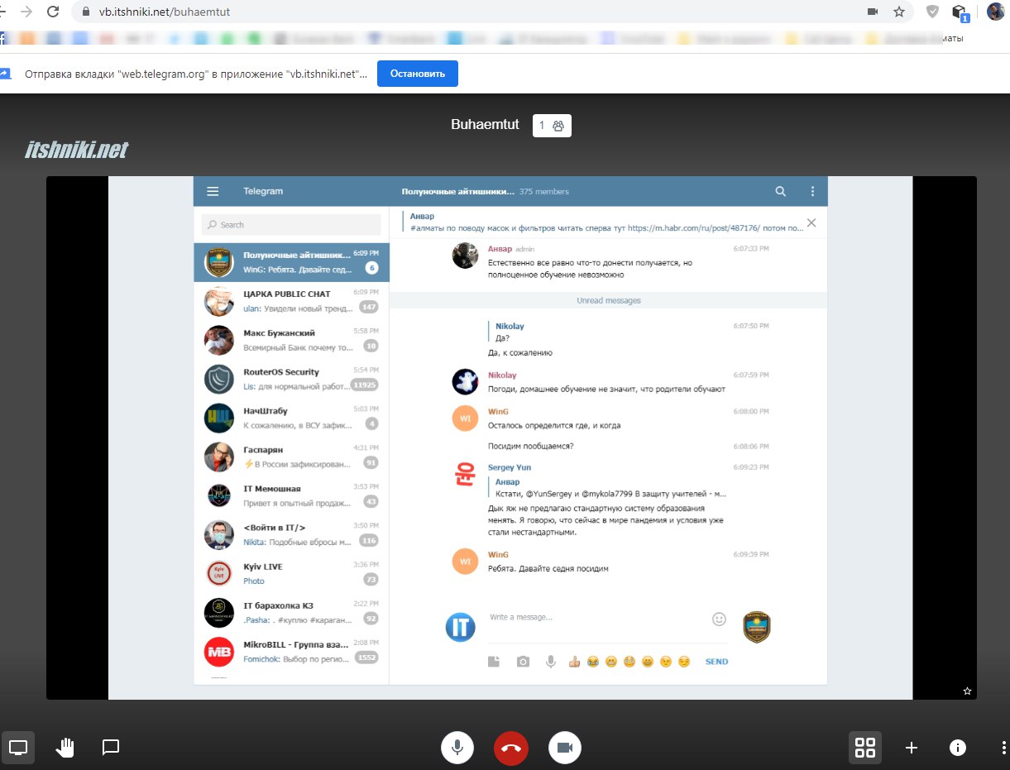Click the Unread messages divider label
Image resolution: width=1010 pixels, height=770 pixels.
point(609,301)
